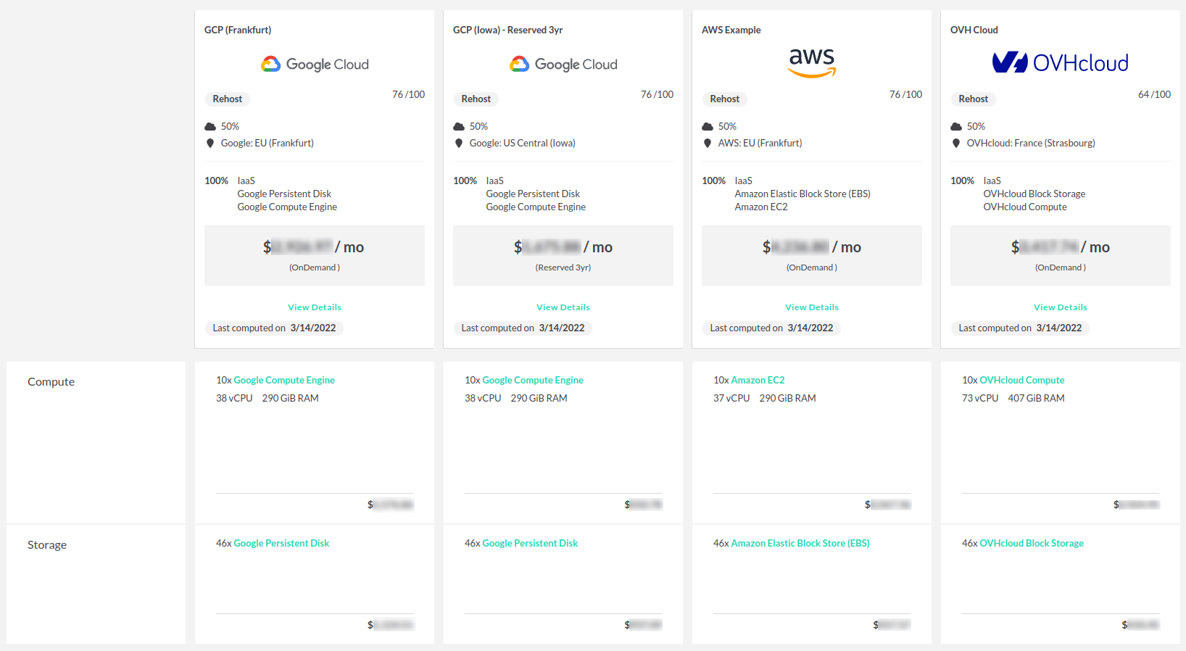Open View Details for AWS Example
The width and height of the screenshot is (1186, 651).
click(812, 307)
